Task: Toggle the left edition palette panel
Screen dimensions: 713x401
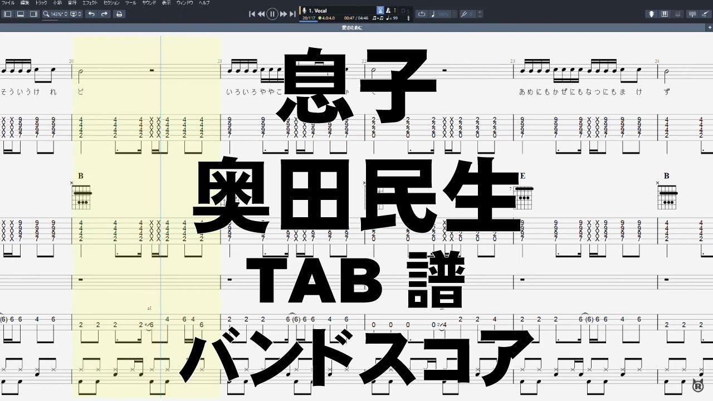Action: coord(8,14)
